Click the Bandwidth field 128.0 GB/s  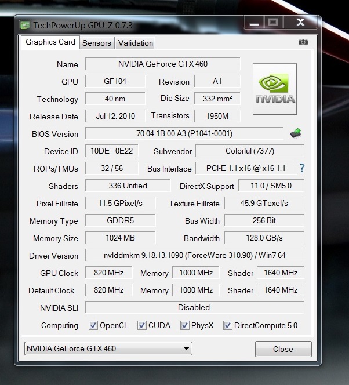(264, 238)
